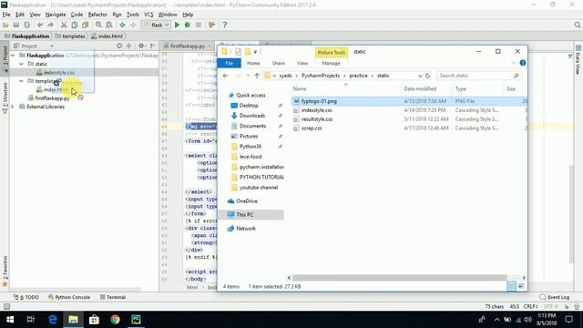Open Project Structure settings icon in toolbar
Viewport: 583px width, 328px height.
click(211, 25)
